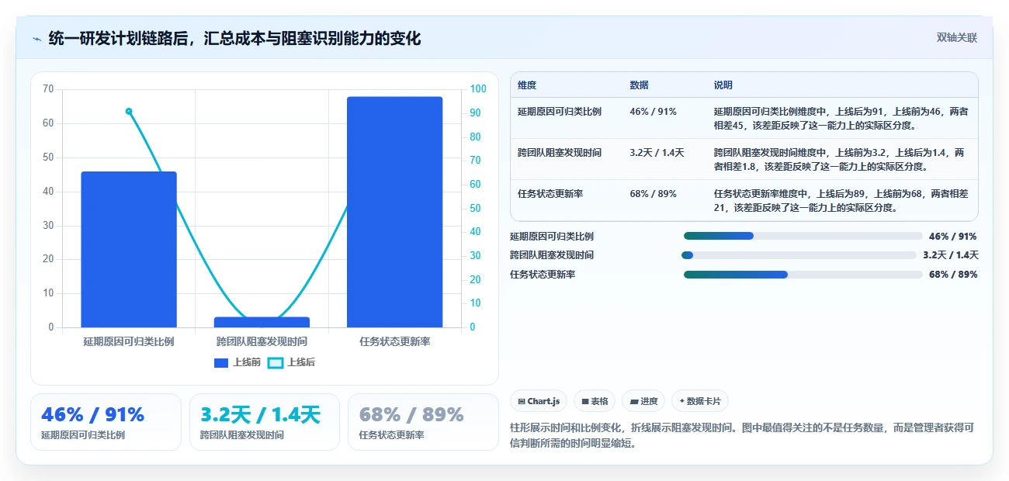Click the 数据 table column header
The image size is (1009, 481).
click(639, 85)
